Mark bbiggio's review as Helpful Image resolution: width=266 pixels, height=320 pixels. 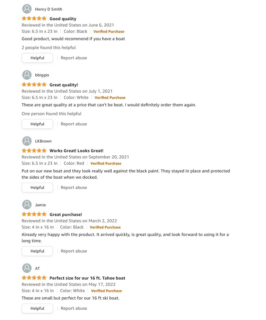[37, 124]
